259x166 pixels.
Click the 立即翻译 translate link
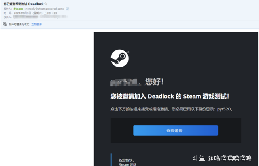[36, 24]
